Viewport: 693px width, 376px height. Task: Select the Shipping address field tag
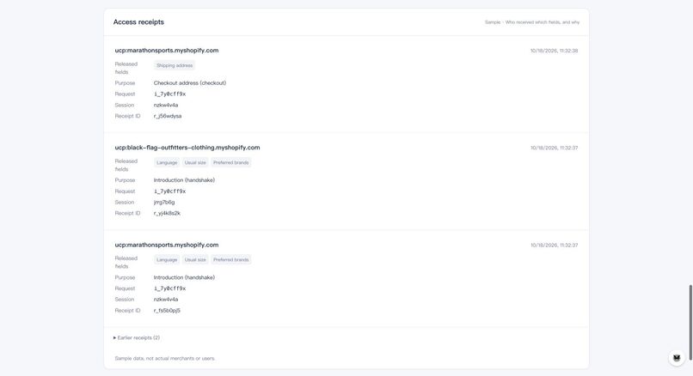tap(175, 65)
